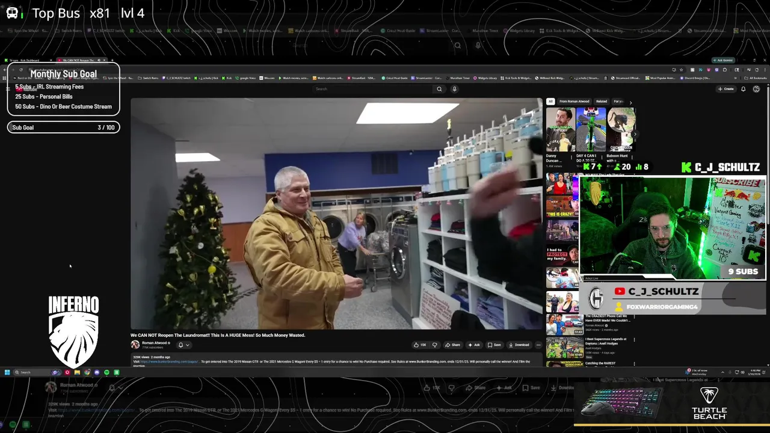Click the All Bookmarks folder
The width and height of the screenshot is (770, 433).
[756, 78]
